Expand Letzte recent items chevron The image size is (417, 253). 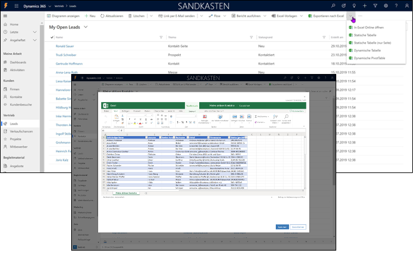35,32
